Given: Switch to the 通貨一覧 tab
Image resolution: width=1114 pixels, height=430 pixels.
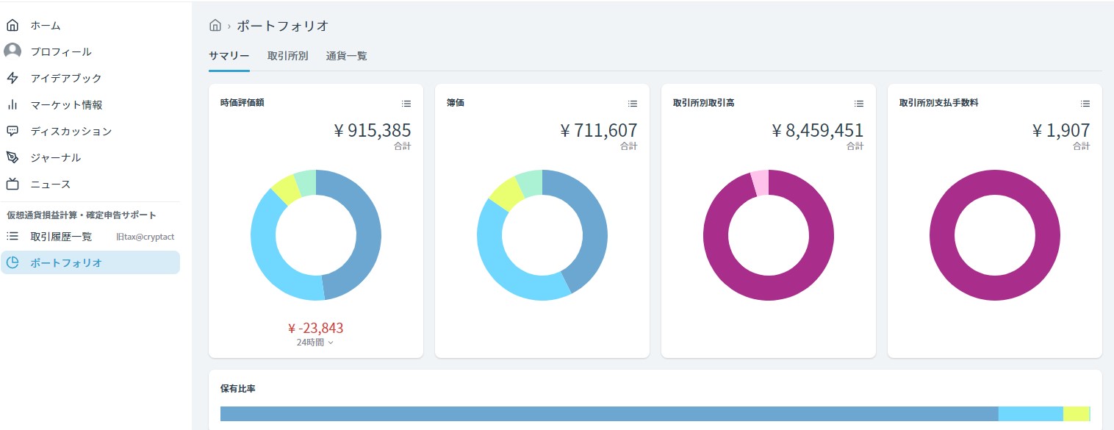Looking at the screenshot, I should click(x=346, y=56).
